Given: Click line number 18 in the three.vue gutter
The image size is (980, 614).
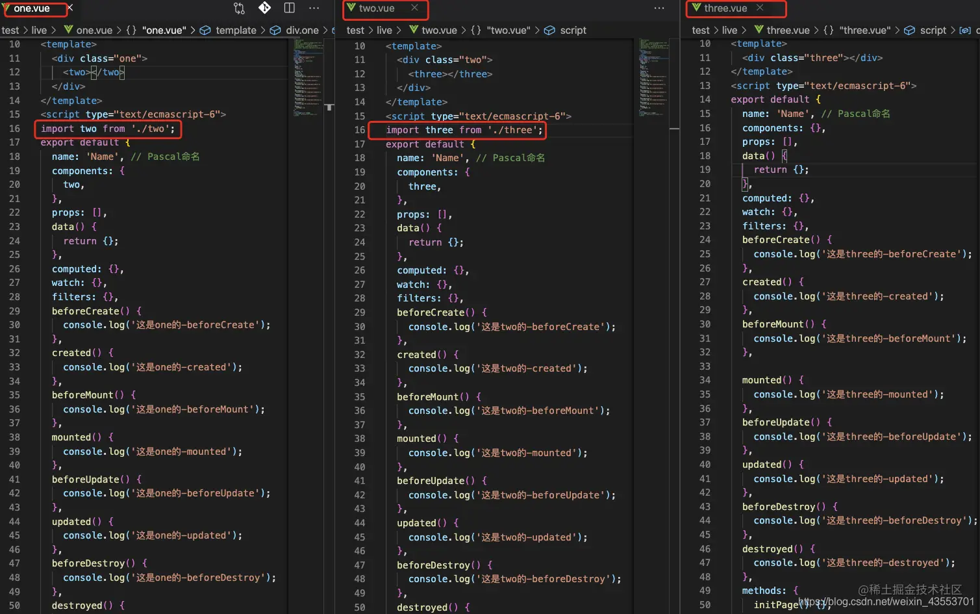Looking at the screenshot, I should pyautogui.click(x=705, y=156).
